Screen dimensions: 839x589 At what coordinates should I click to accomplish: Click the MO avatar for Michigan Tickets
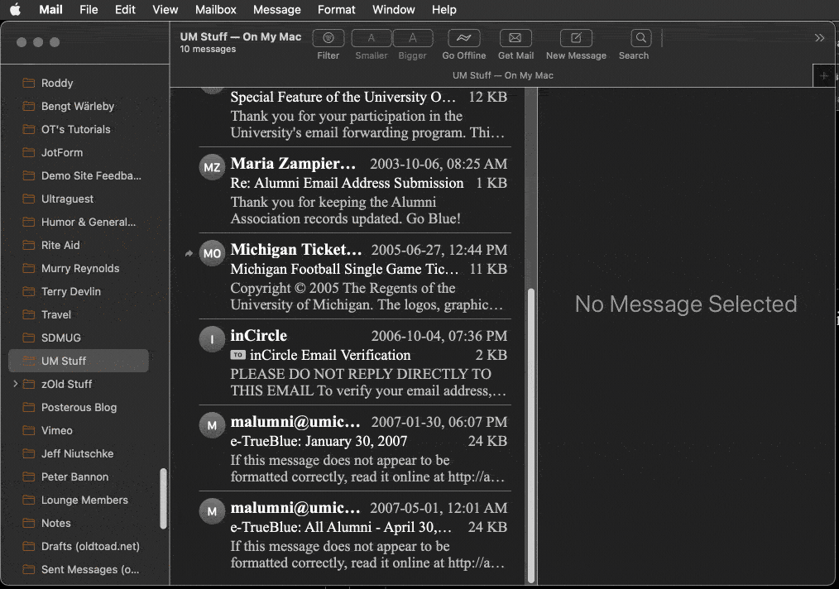click(x=212, y=253)
